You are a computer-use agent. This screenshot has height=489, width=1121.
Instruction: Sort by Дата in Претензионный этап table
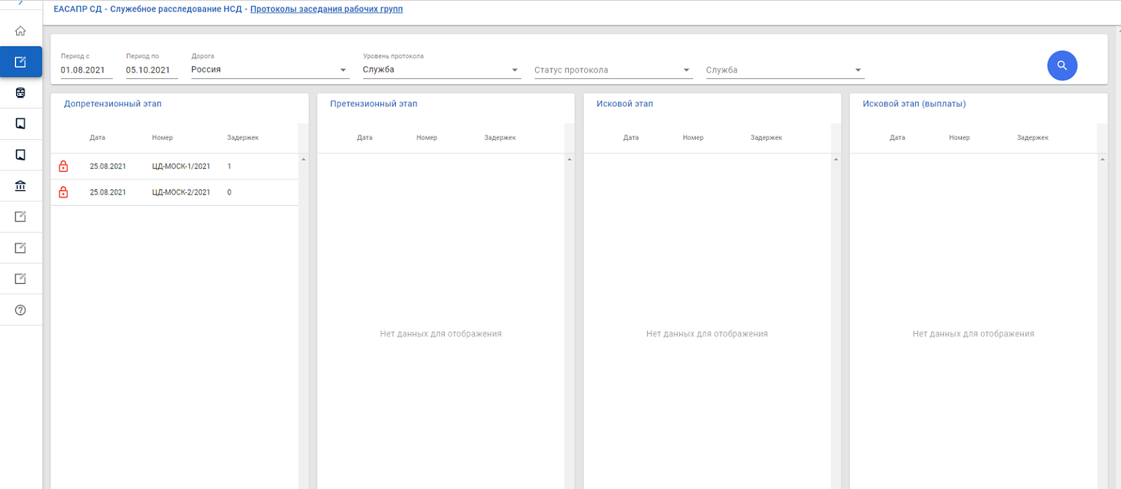point(364,138)
